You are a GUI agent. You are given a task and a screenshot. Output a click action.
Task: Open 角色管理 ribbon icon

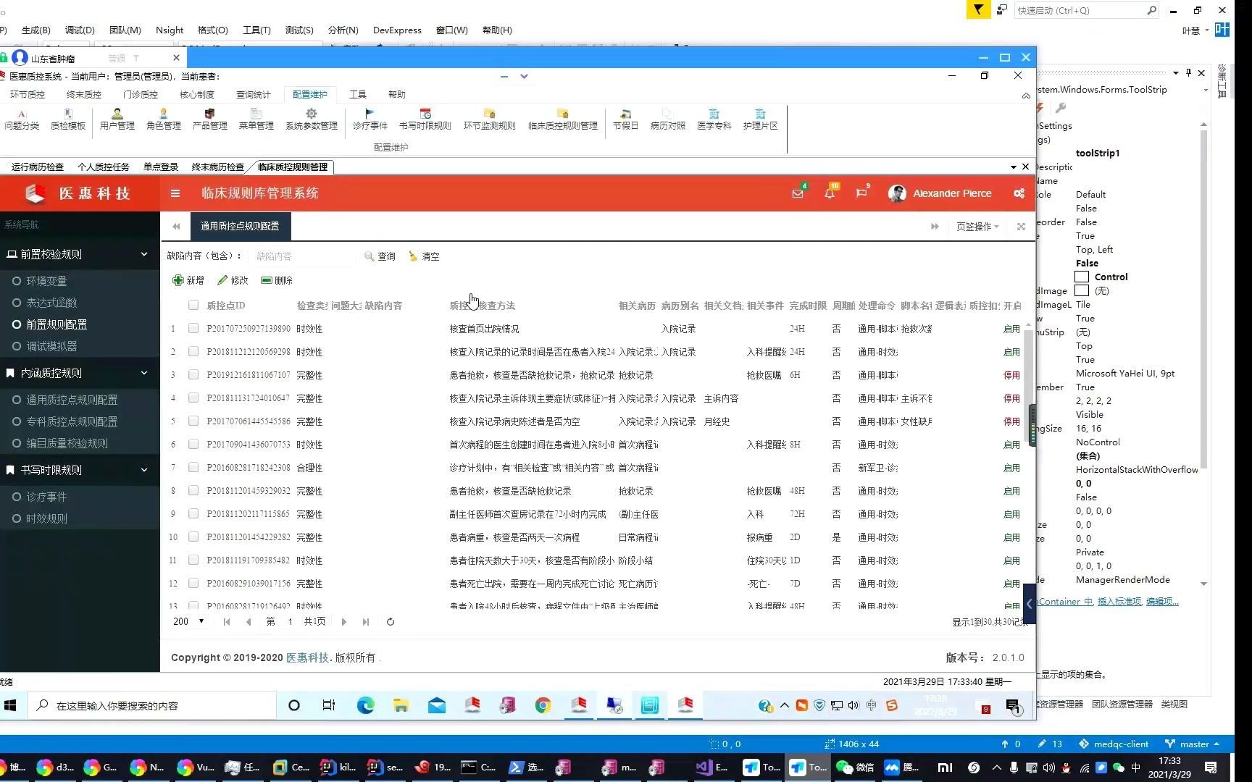click(x=164, y=119)
